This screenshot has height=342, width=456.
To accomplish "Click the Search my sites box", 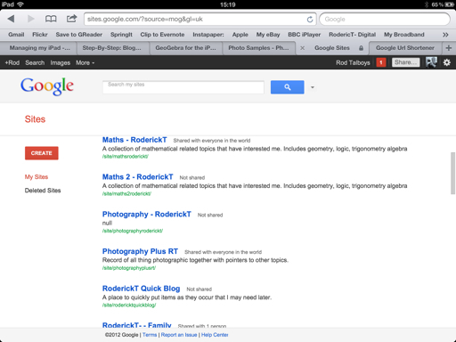I will pos(183,87).
